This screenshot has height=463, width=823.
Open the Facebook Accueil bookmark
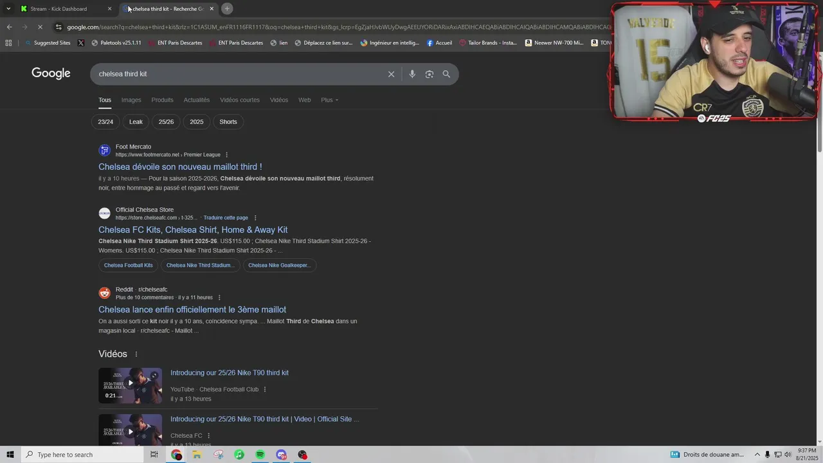(x=439, y=43)
